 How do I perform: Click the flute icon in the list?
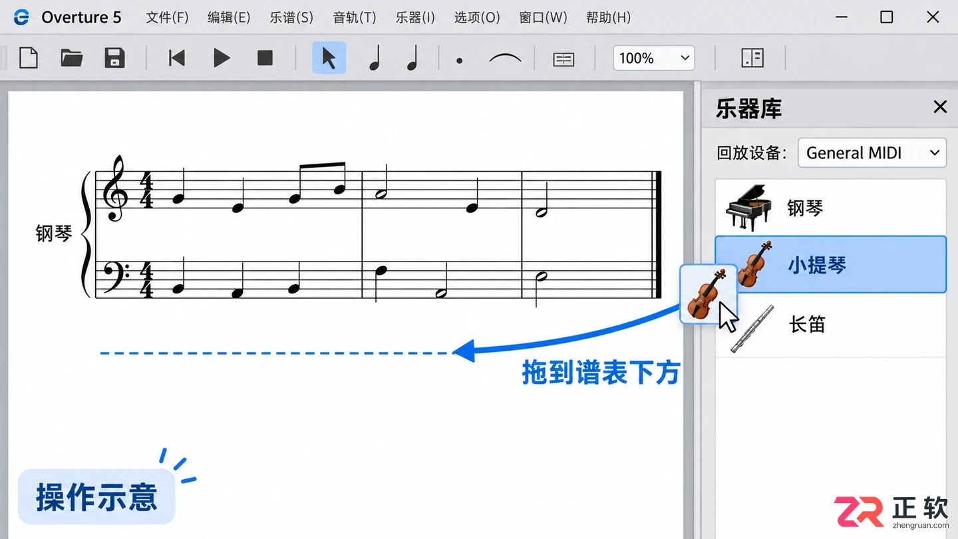(752, 329)
